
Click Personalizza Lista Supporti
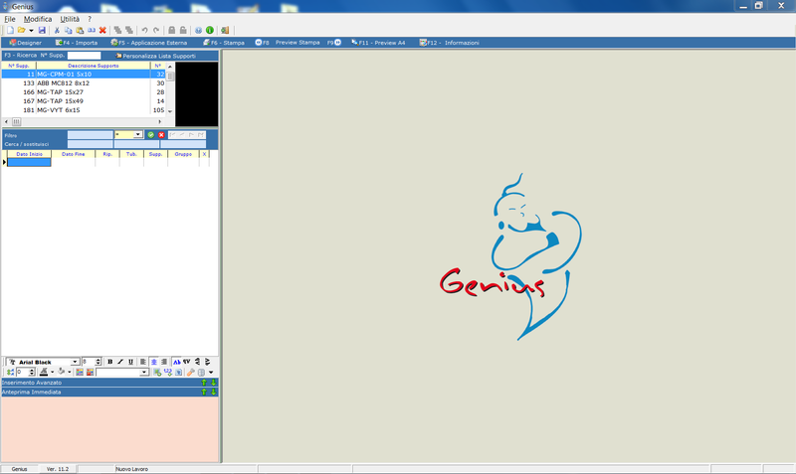click(155, 56)
